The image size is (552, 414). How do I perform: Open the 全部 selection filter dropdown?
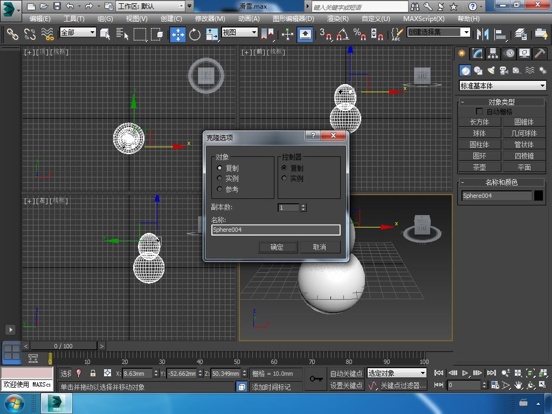78,32
